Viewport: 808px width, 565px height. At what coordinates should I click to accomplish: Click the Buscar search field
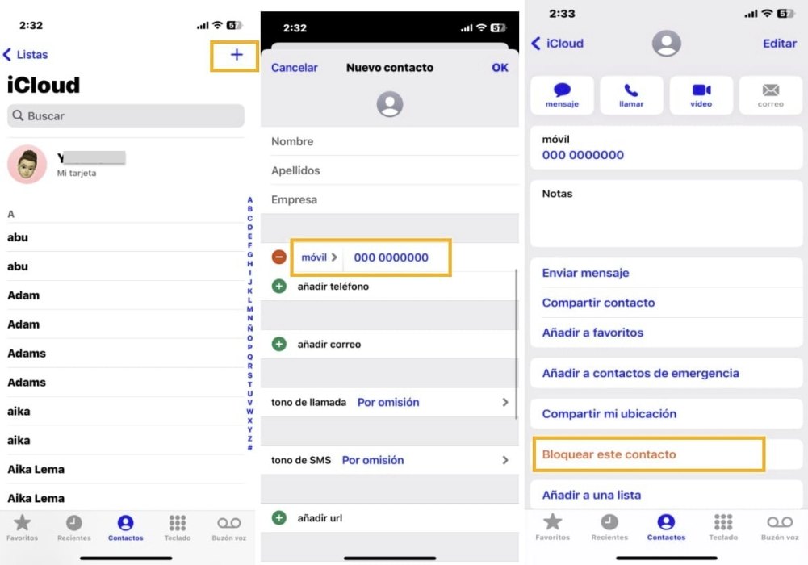(126, 116)
